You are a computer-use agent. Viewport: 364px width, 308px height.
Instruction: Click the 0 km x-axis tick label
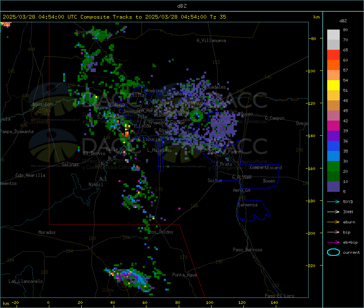(x=48, y=302)
